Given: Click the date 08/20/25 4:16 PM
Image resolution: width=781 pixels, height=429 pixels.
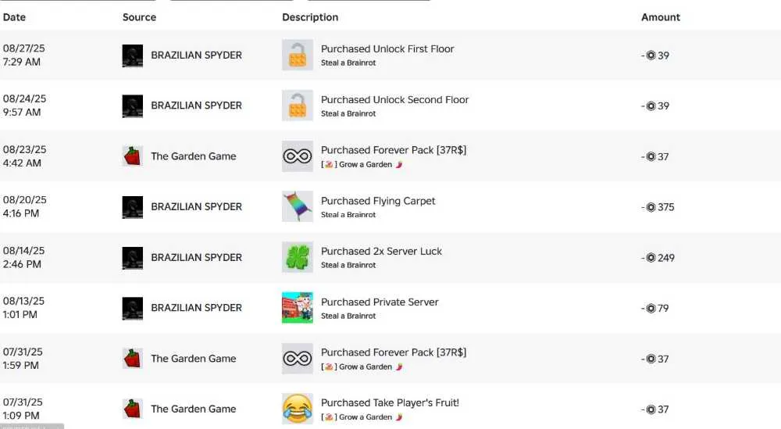Looking at the screenshot, I should 24,206.
